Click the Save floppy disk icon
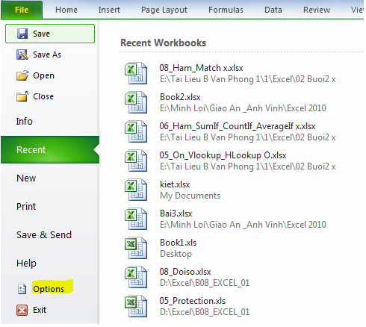 coord(22,34)
